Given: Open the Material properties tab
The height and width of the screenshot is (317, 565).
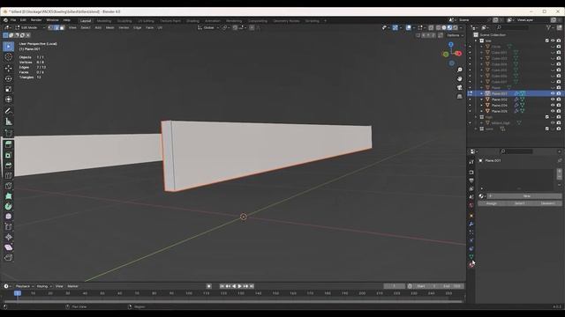Looking at the screenshot, I should pyautogui.click(x=471, y=265).
